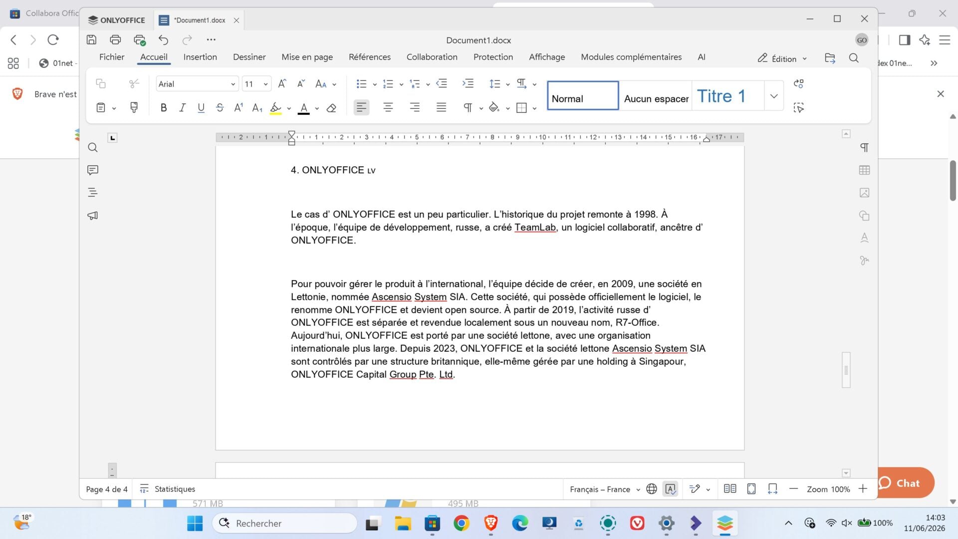Toggle bold formatting
Screen dimensions: 958x539
tap(163, 107)
